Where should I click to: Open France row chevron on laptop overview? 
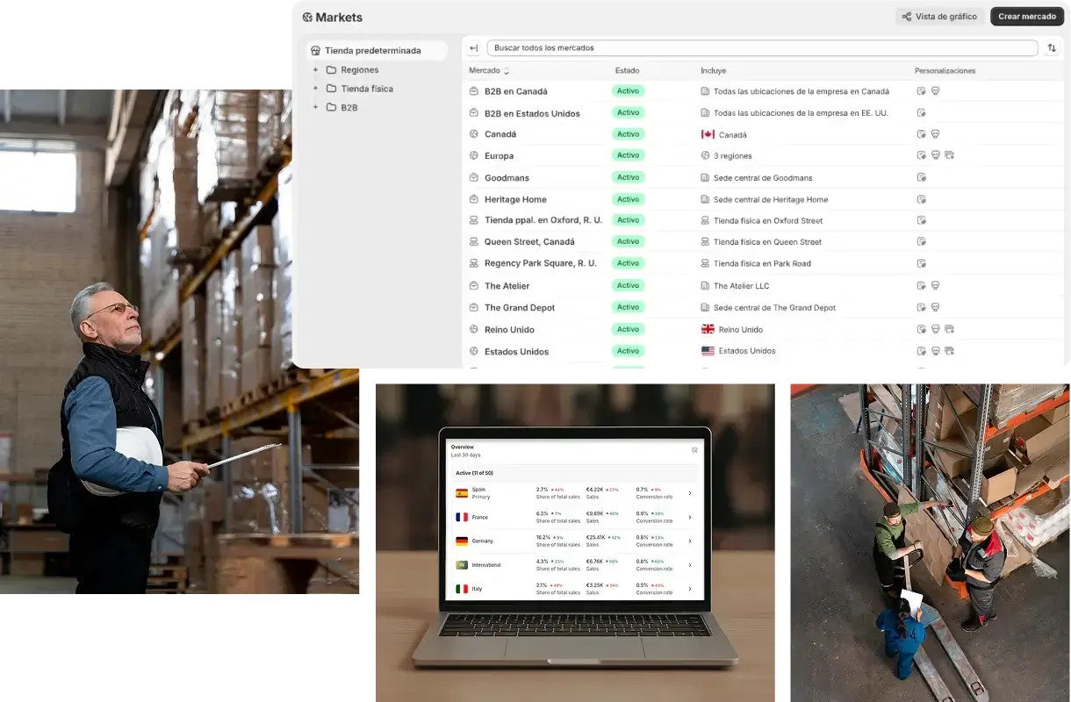pyautogui.click(x=689, y=517)
